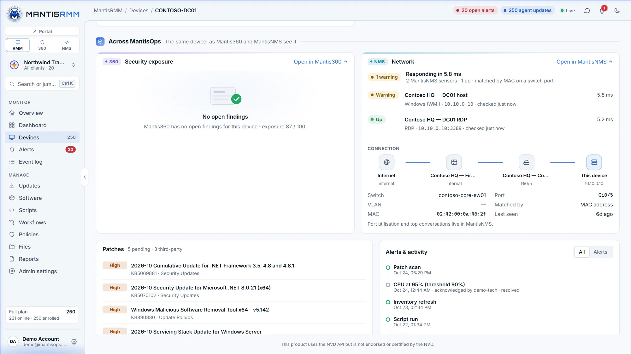This screenshot has height=354, width=631.
Task: Select the All filter in Alerts & activity
Action: pyautogui.click(x=582, y=252)
